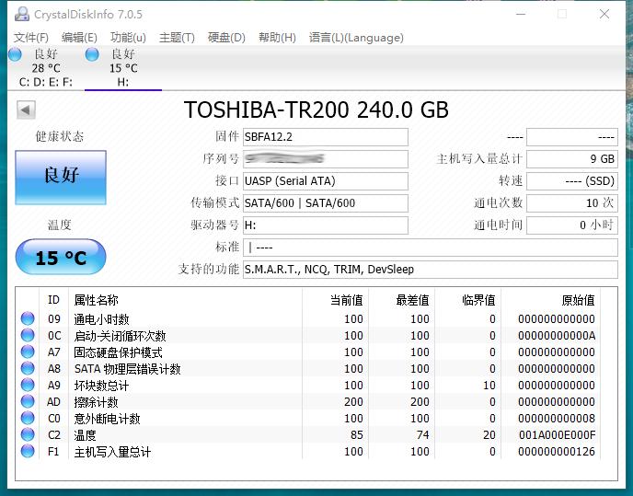Go to previous disk with left arrow

coord(26,110)
